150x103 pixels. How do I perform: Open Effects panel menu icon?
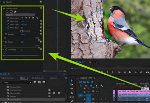click(x=27, y=78)
